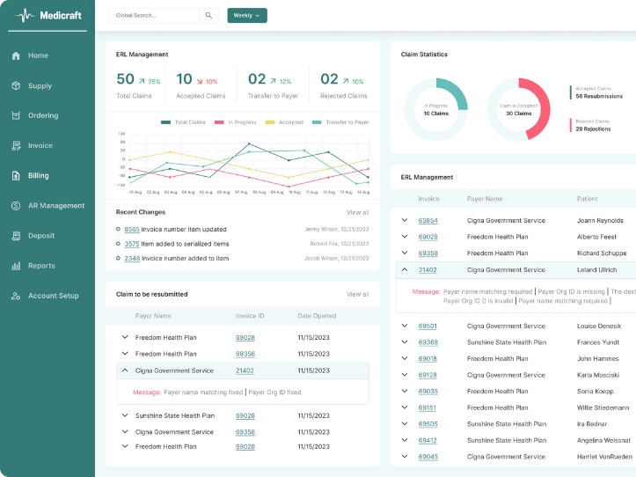Expand the invoice 65854 row
This screenshot has width=636, height=477.
coord(405,221)
